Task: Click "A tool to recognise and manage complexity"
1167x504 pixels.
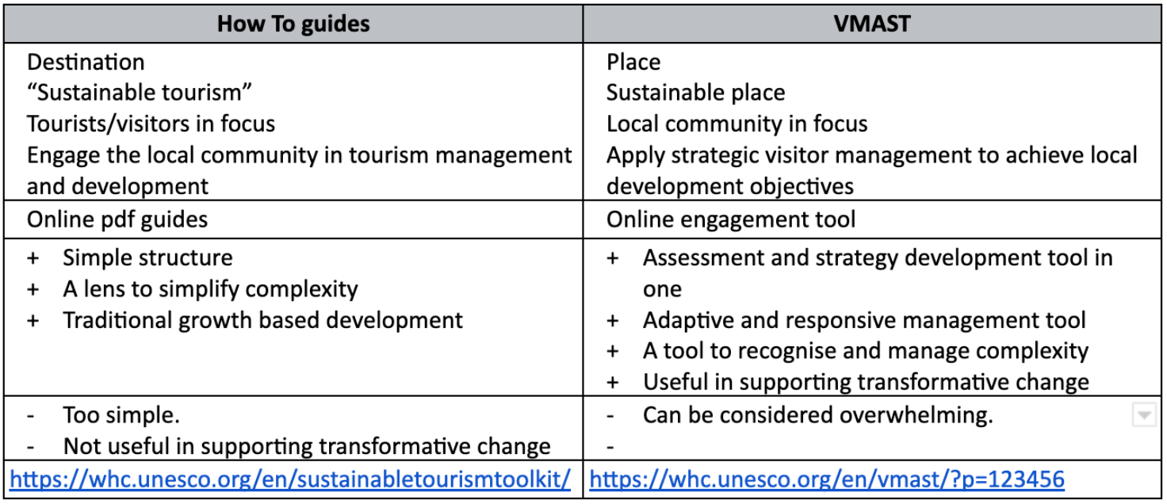Action: point(866,351)
